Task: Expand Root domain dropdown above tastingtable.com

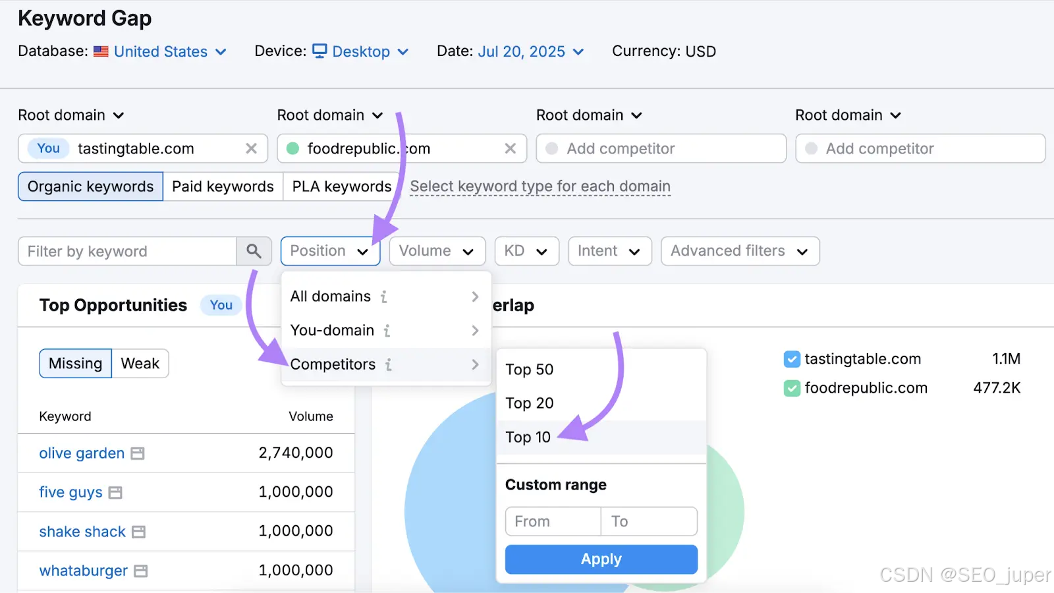Action: click(x=71, y=115)
